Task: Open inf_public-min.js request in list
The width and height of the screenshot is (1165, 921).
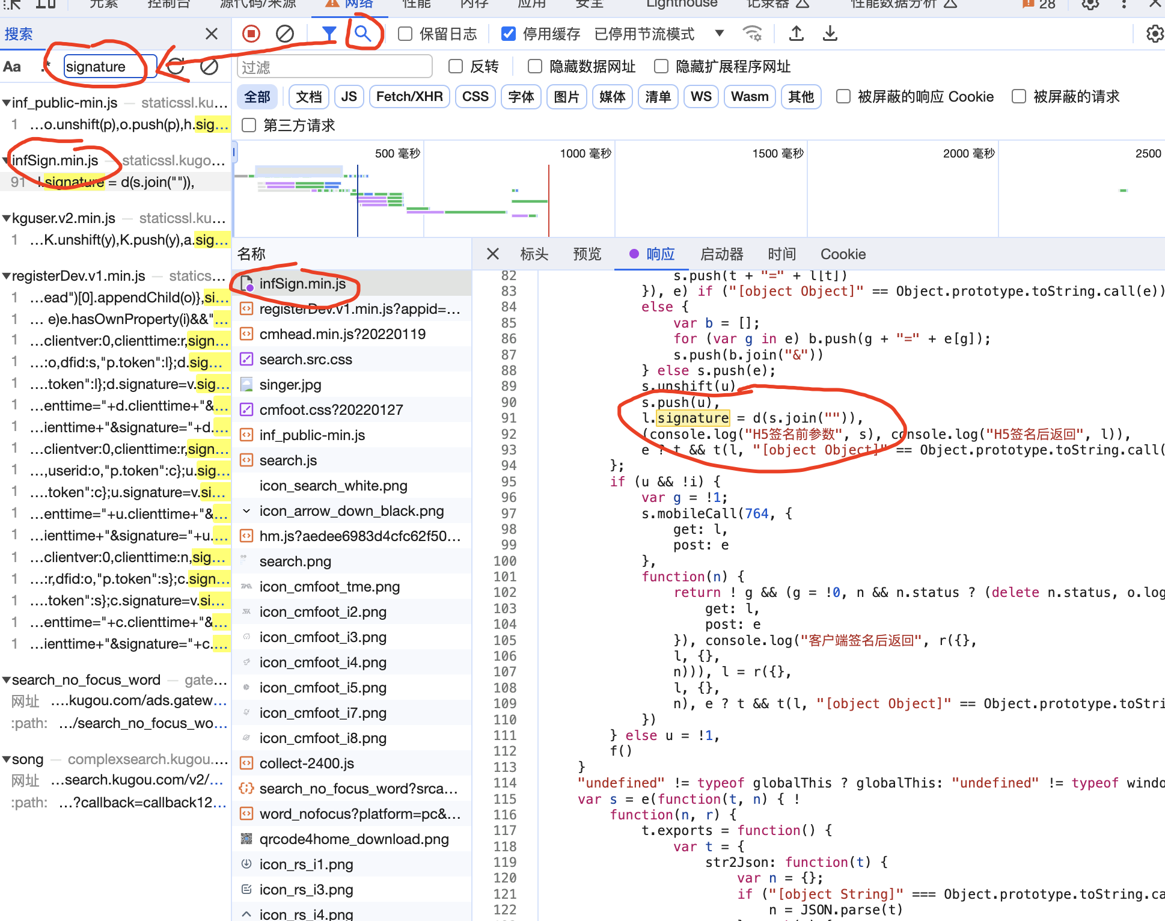Action: coord(352,435)
